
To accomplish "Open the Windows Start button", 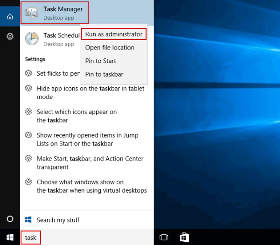I will pyautogui.click(x=10, y=238).
